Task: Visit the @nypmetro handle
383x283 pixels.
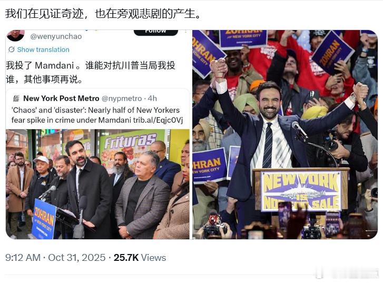Action: click(x=122, y=99)
